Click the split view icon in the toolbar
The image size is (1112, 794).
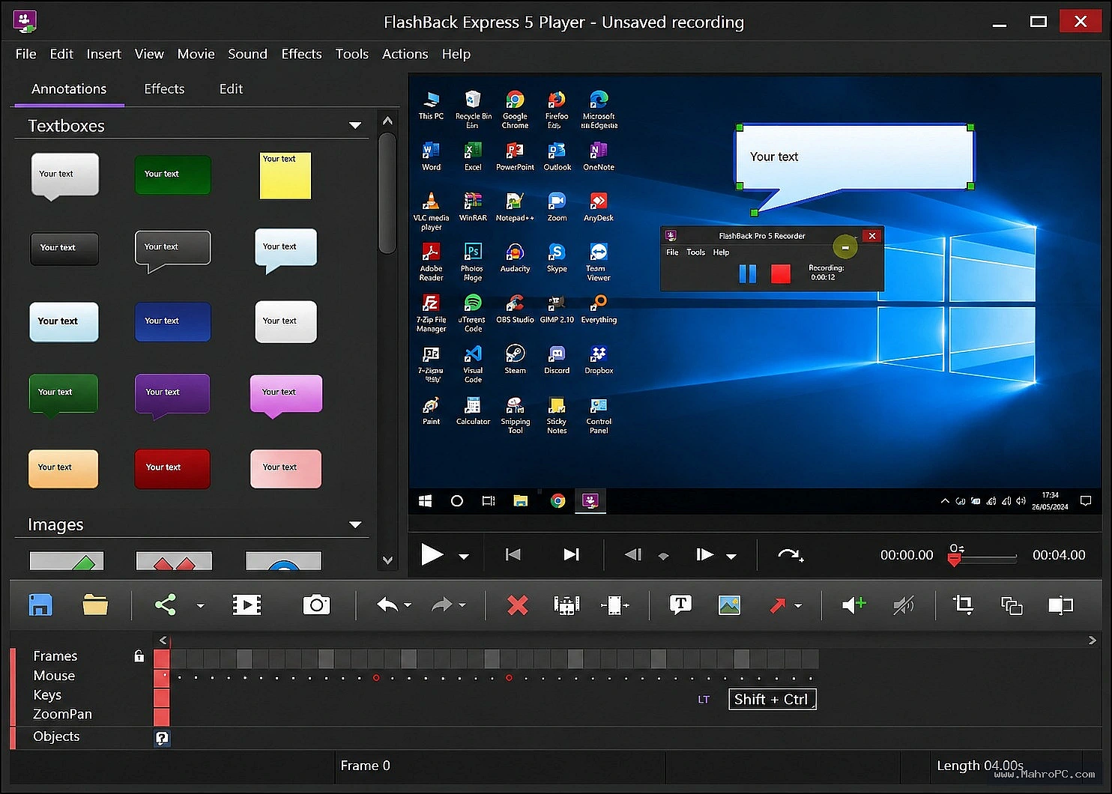(x=1060, y=605)
